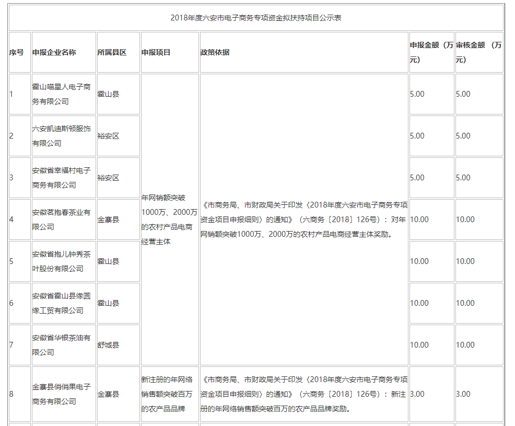Select 审核金额 3.00 for 金寨县俏俏果
Viewport: 515px width, 426px height.
463,394
